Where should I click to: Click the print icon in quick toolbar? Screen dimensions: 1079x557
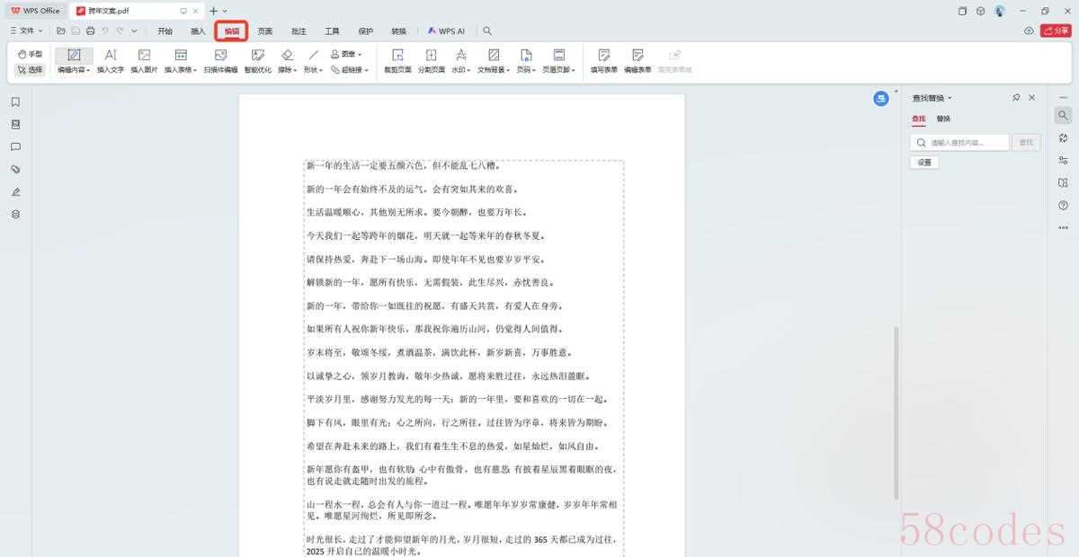tap(90, 31)
